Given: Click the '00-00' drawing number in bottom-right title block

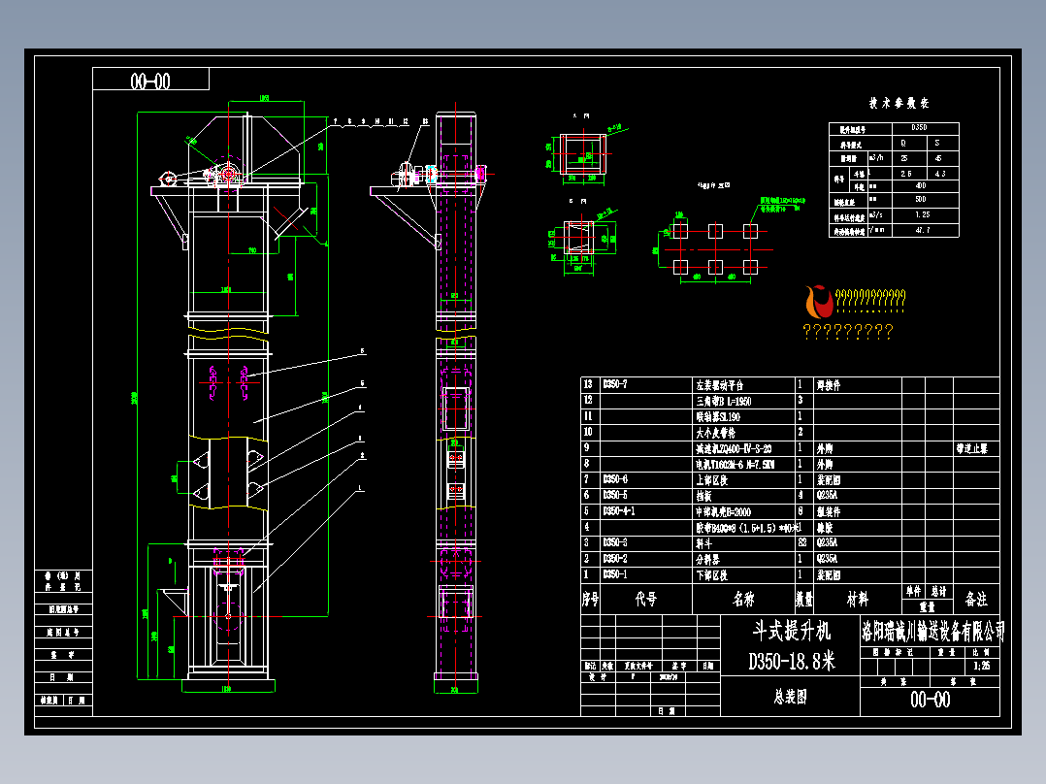Looking at the screenshot, I should (x=930, y=700).
